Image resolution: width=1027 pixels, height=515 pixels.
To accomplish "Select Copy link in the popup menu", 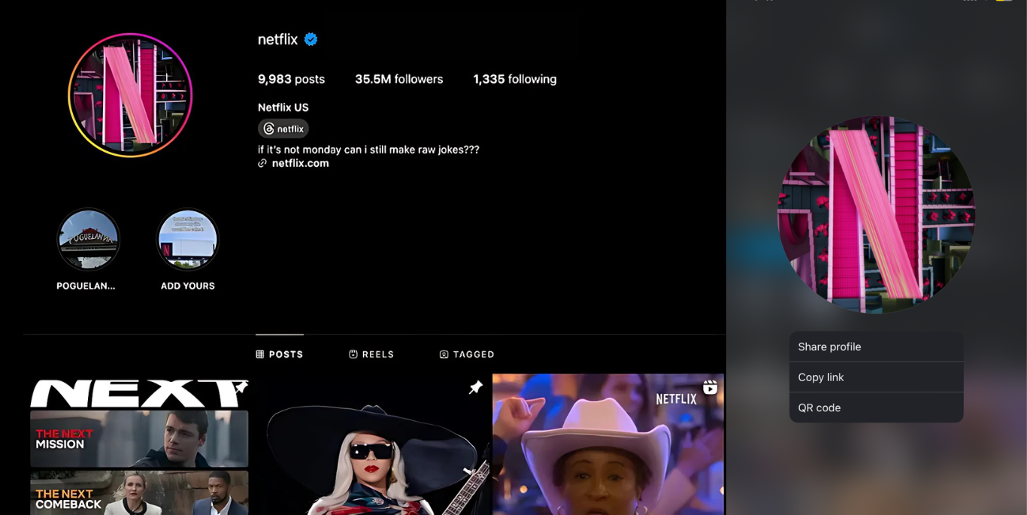I will pos(876,377).
